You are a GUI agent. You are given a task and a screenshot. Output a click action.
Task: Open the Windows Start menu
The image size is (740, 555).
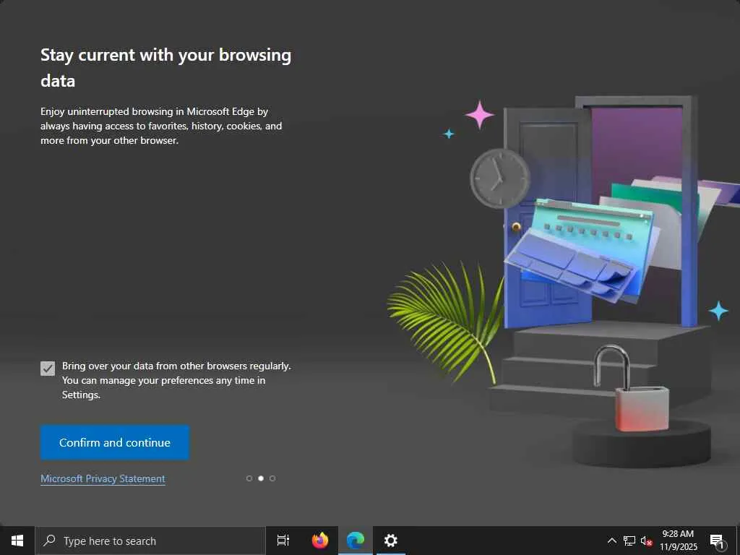(17, 541)
